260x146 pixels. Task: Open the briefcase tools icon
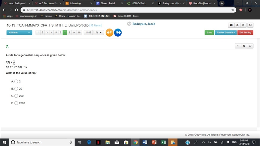point(231,25)
